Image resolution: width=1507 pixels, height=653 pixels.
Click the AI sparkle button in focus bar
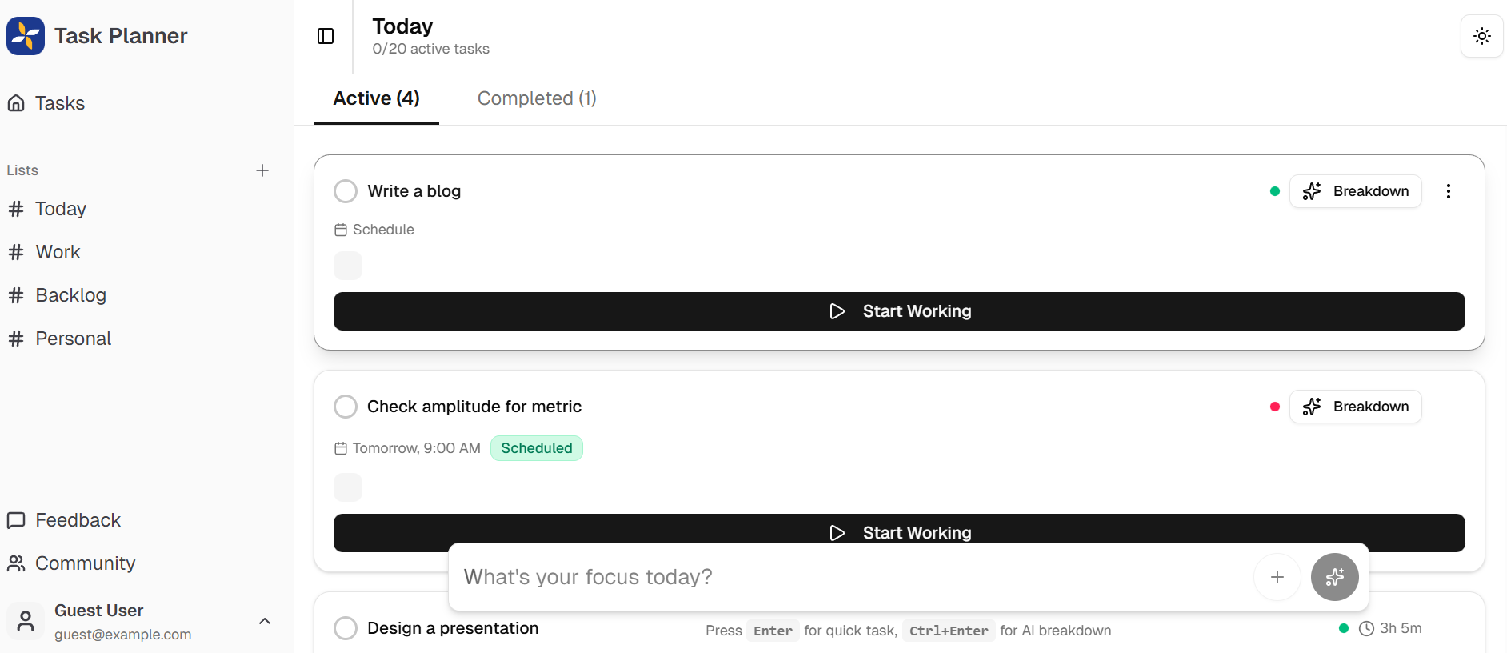coord(1334,577)
